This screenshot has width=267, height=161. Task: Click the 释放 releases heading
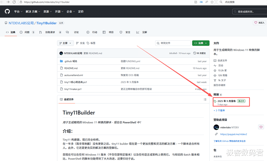(x=216, y=95)
